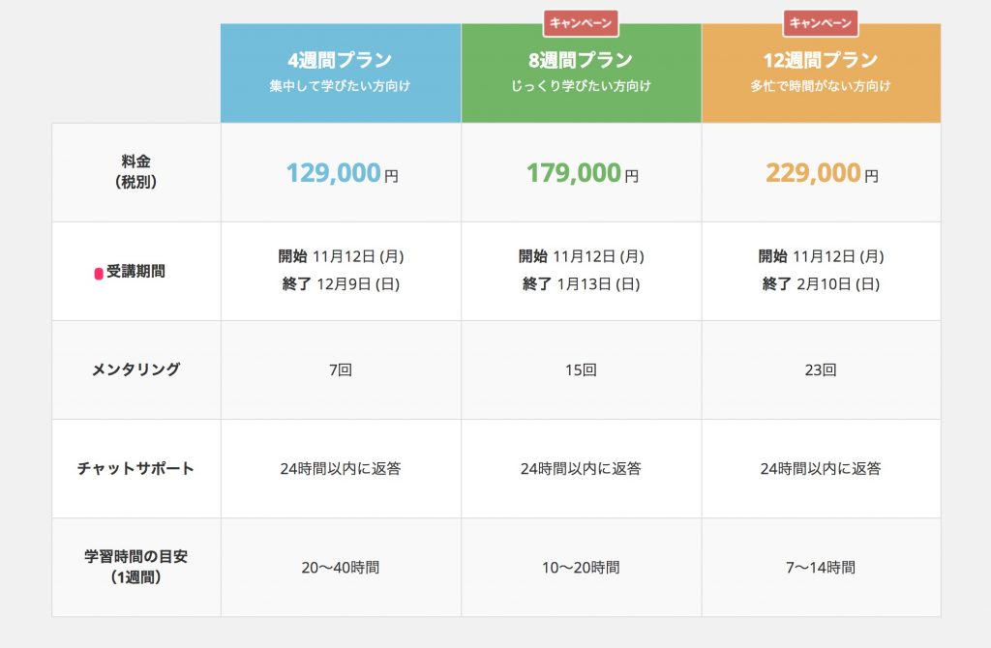Select the blue 4週間プラン header
This screenshot has width=991, height=648.
click(x=341, y=73)
